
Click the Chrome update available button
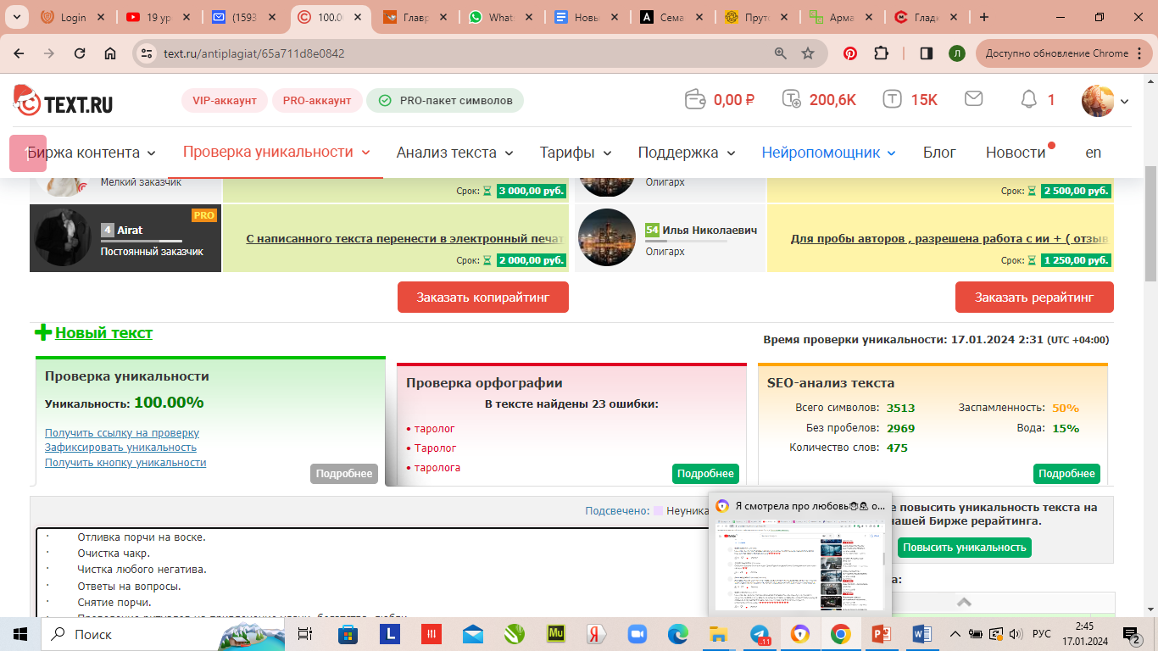pos(1064,53)
